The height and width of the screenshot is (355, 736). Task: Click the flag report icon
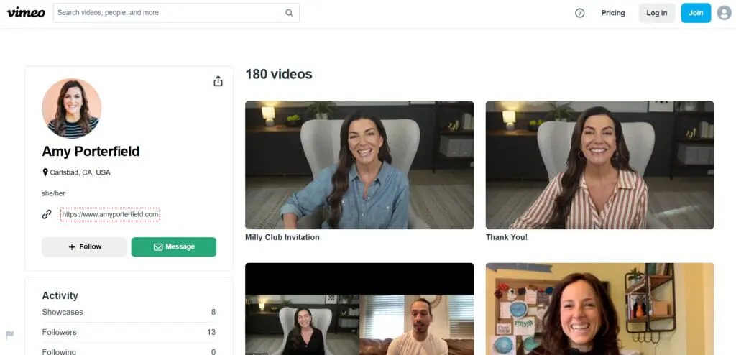tap(10, 335)
